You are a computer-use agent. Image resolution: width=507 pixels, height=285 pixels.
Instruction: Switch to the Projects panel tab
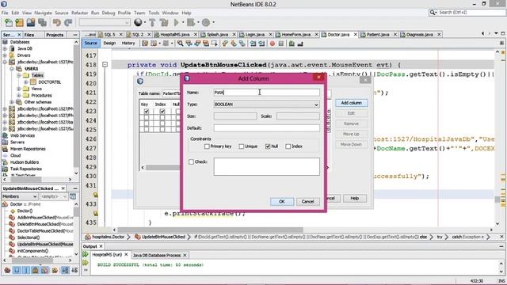tap(55, 35)
